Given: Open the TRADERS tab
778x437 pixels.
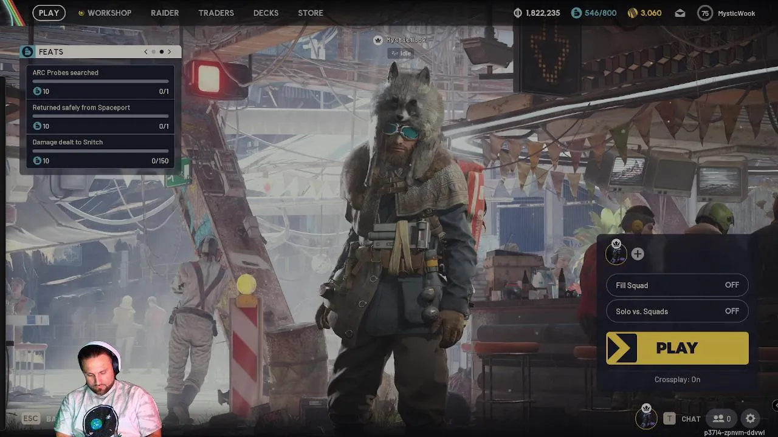Looking at the screenshot, I should [x=216, y=13].
